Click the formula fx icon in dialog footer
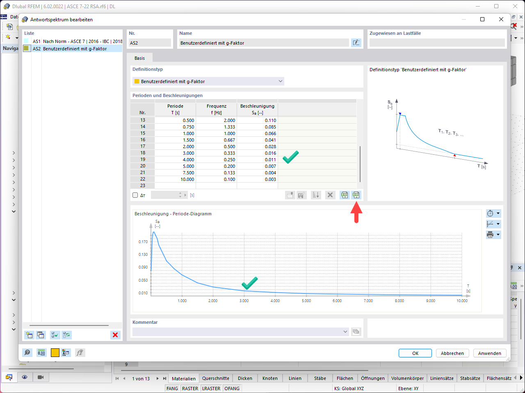 pyautogui.click(x=80, y=352)
